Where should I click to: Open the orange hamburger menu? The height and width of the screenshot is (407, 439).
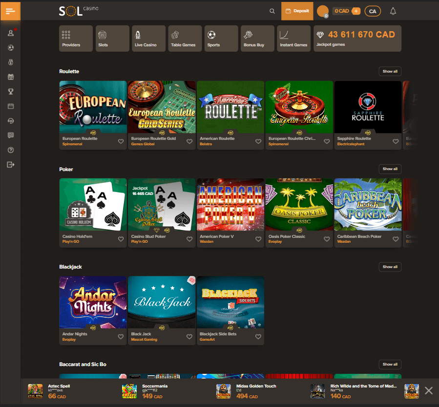pyautogui.click(x=10, y=11)
